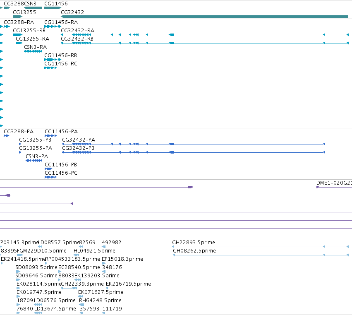Screen dimensions: 352x315
Task: Click the CG32432 gene label
Action: (x=72, y=12)
